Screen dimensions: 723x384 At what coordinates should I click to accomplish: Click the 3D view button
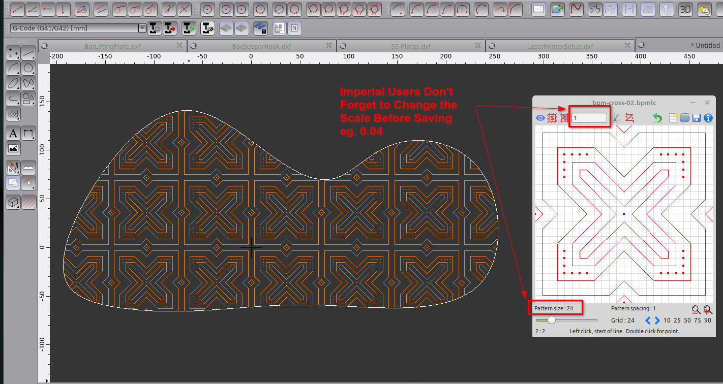tap(686, 9)
